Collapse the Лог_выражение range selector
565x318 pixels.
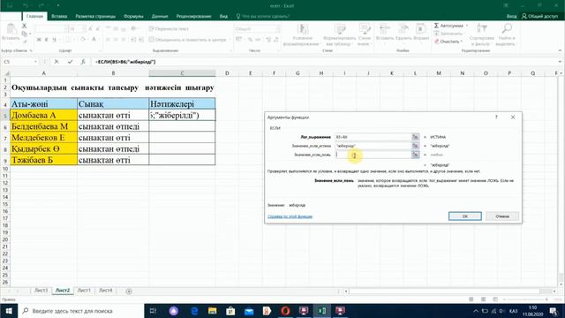416,137
